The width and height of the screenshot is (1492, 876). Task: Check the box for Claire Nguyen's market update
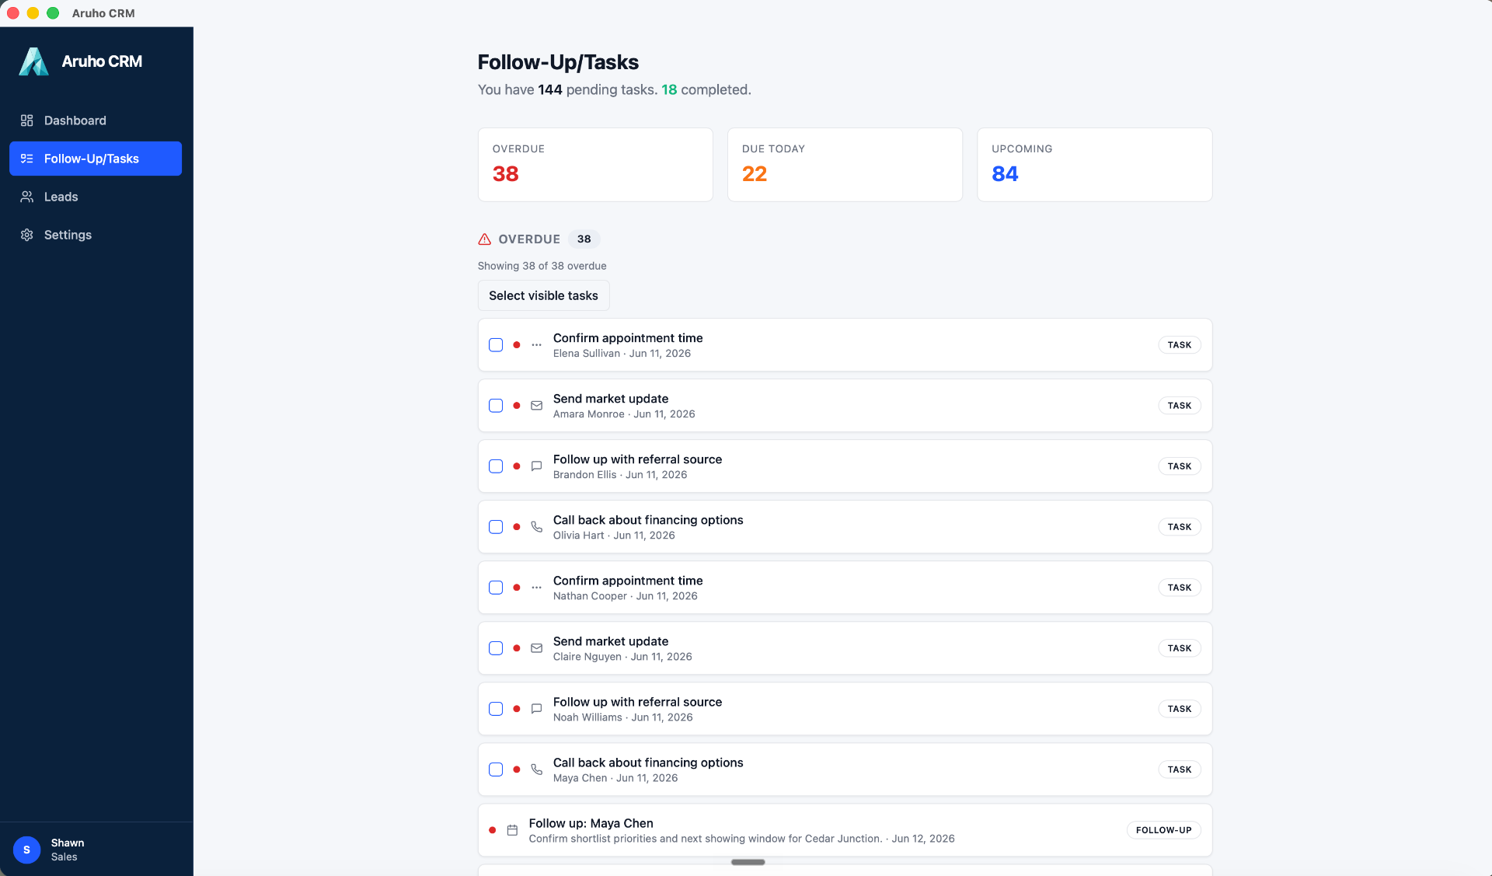[x=496, y=648]
